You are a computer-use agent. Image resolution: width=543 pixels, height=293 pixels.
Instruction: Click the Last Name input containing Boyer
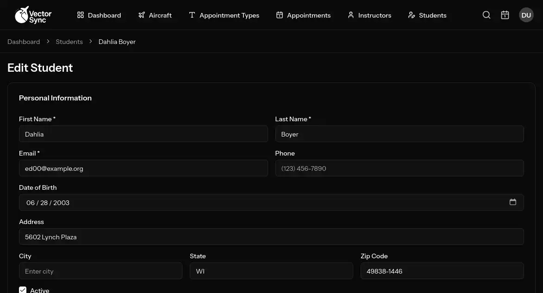pyautogui.click(x=399, y=134)
